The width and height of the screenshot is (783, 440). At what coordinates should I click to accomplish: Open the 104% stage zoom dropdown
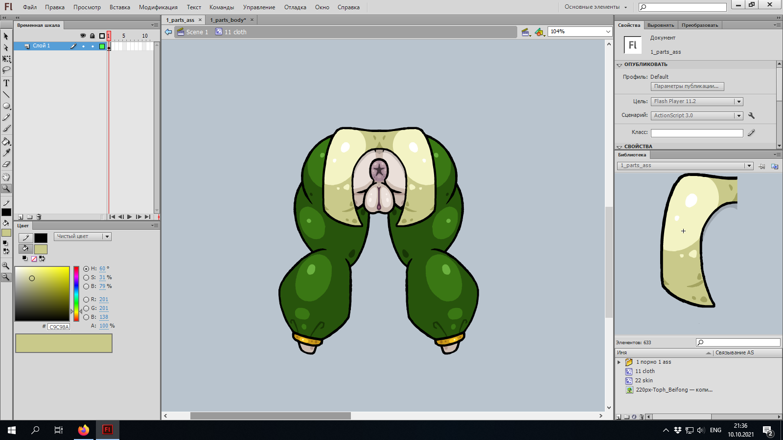click(608, 32)
